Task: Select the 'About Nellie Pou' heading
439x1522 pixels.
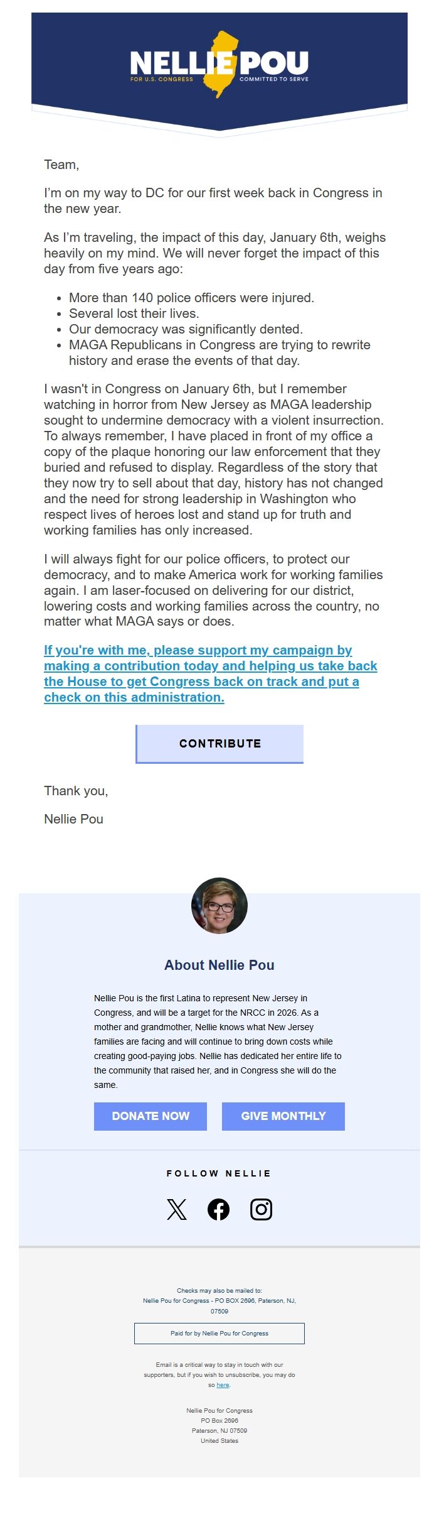Action: [219, 965]
